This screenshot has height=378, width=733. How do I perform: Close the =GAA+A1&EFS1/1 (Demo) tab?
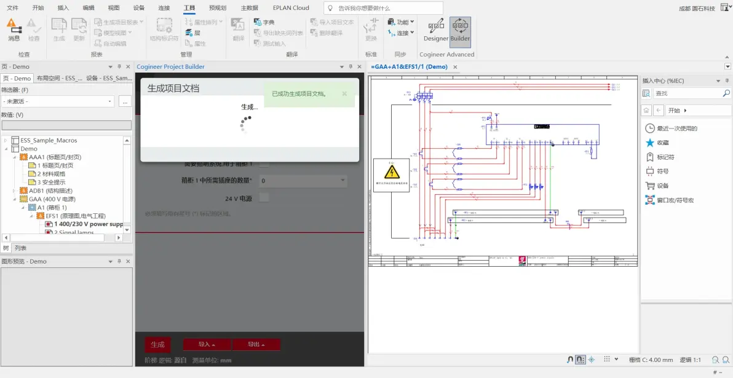point(455,67)
